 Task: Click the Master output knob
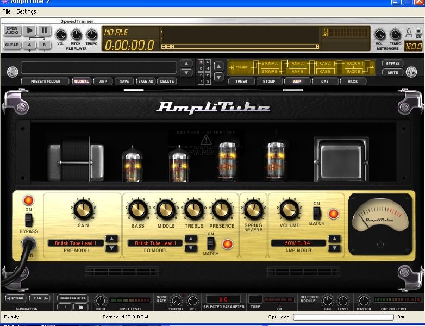pos(364,300)
